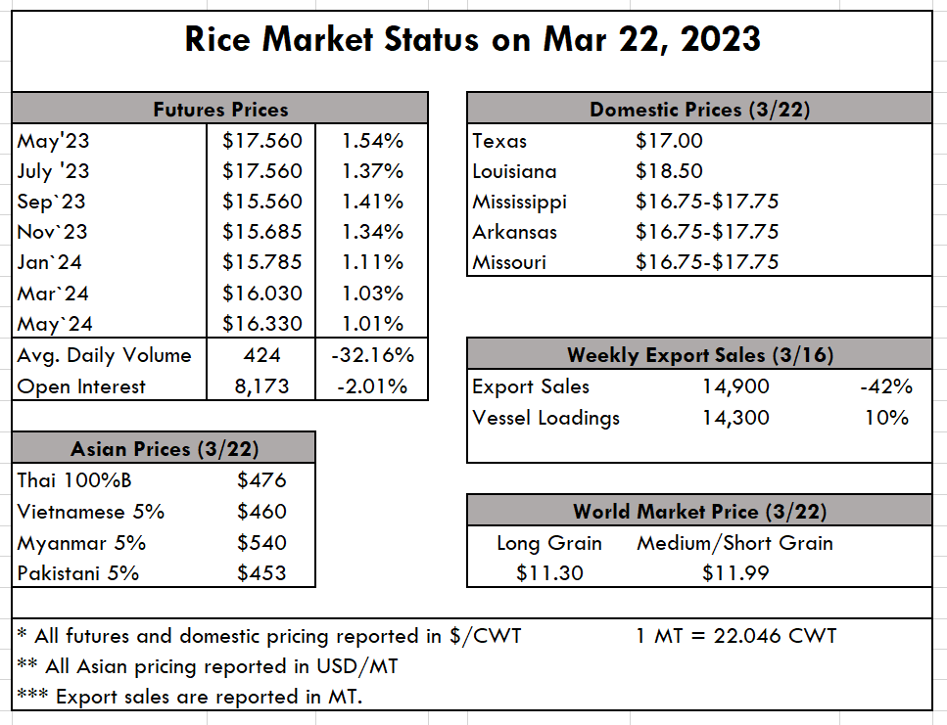Select the Thai 100%B price $476

261,479
